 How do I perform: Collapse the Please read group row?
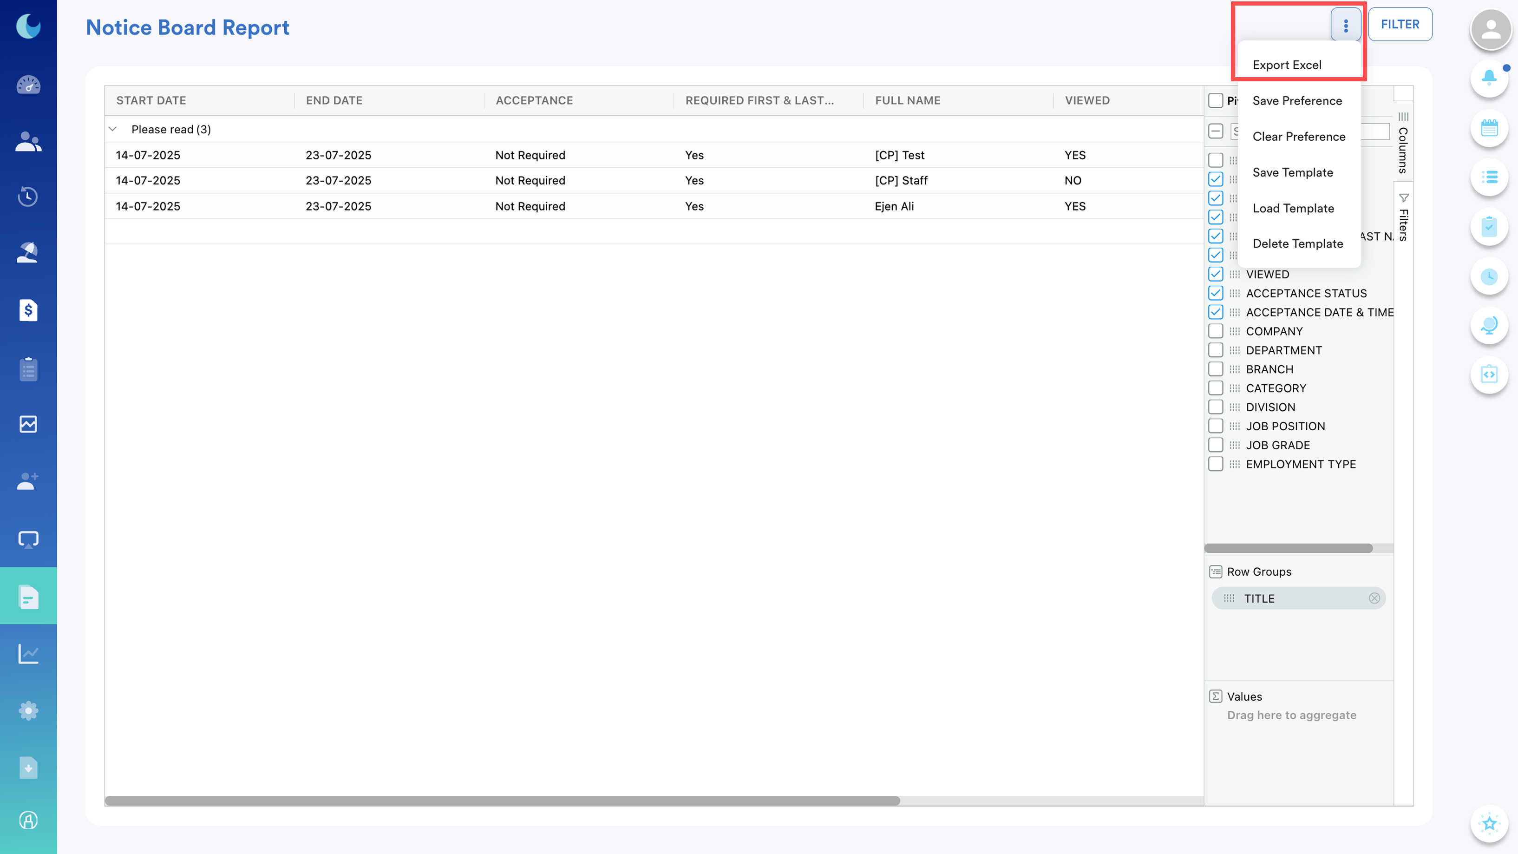pyautogui.click(x=112, y=129)
